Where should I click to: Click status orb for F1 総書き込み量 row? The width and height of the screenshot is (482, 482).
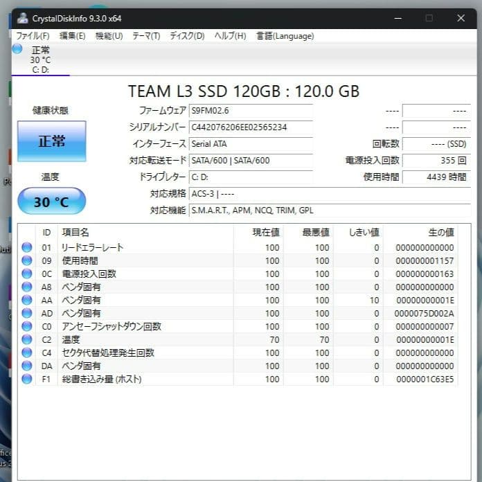(x=27, y=379)
